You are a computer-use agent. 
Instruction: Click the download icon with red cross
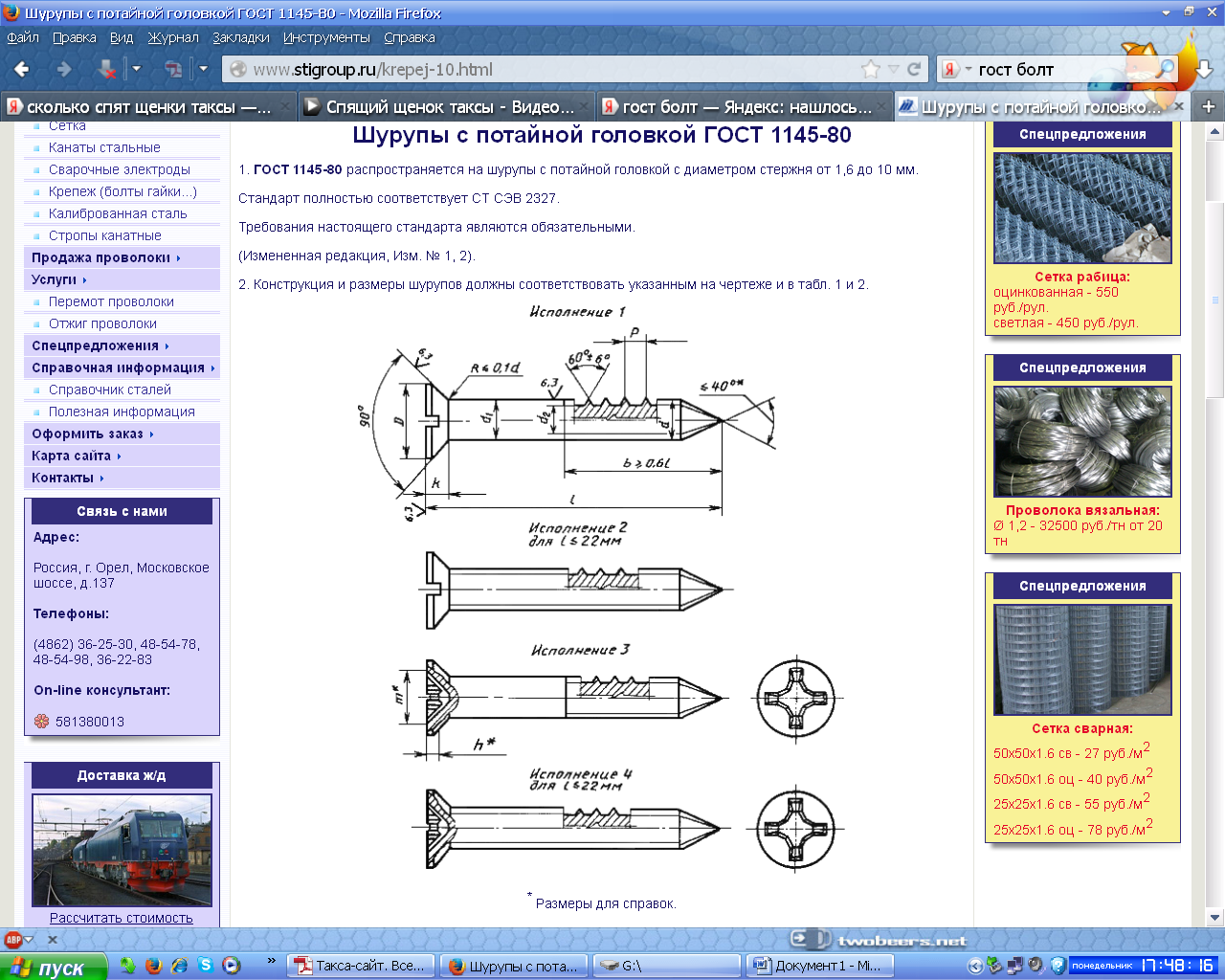[107, 69]
